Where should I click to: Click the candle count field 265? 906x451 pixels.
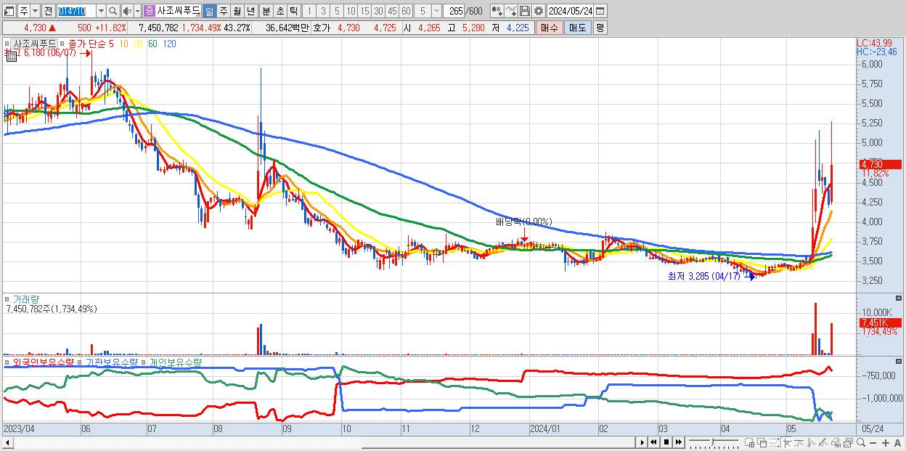(454, 11)
